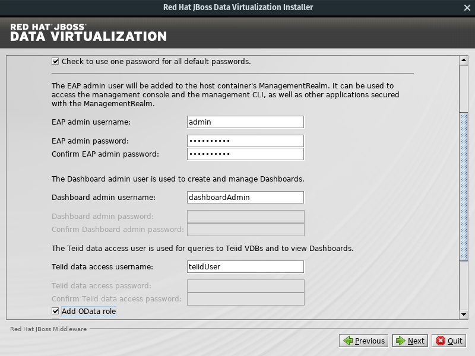
Task: Edit the Dashboard admin username field
Action: [245, 198]
